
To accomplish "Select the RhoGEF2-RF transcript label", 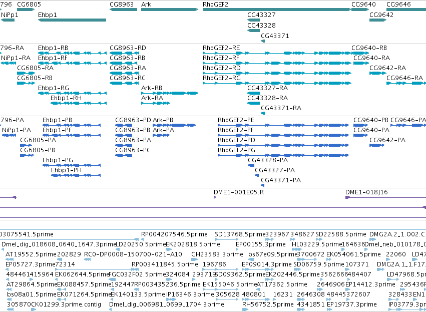I will tap(221, 58).
